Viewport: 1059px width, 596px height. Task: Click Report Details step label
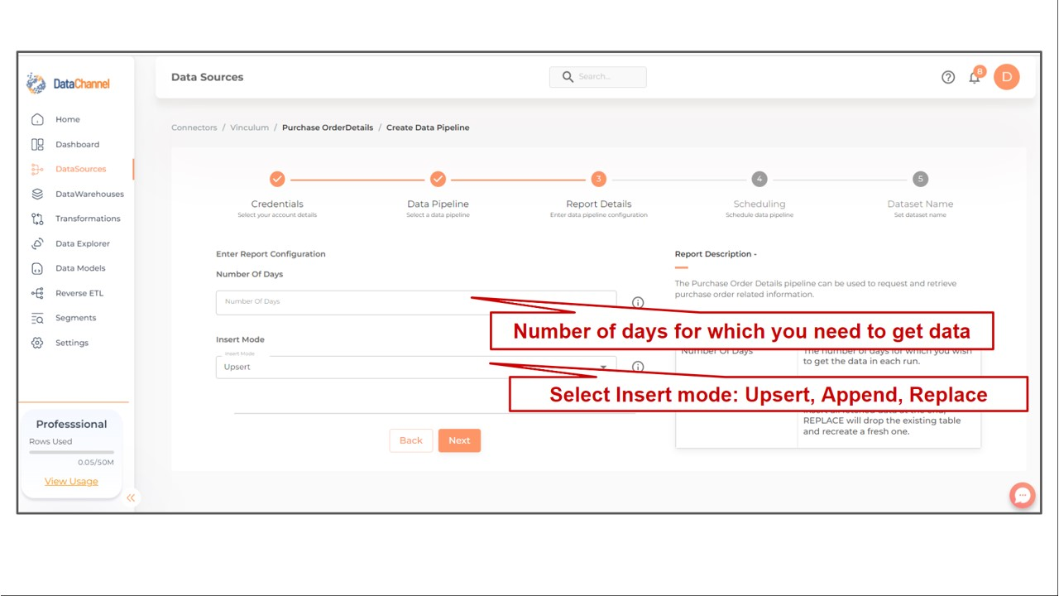(598, 204)
